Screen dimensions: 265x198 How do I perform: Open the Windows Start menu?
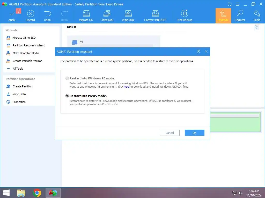point(6,193)
